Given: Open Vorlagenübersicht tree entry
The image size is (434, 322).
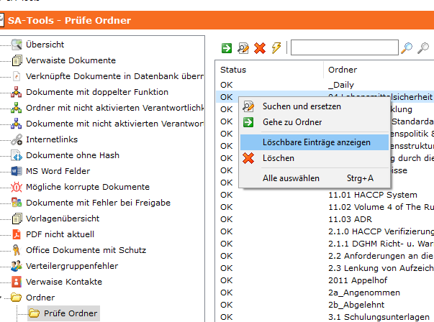Looking at the screenshot, I should [63, 218].
